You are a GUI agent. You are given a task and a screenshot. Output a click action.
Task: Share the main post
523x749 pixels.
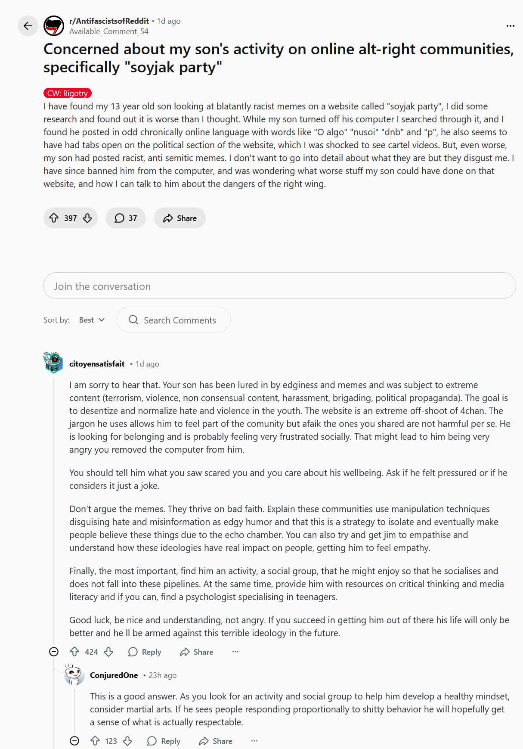click(x=179, y=218)
